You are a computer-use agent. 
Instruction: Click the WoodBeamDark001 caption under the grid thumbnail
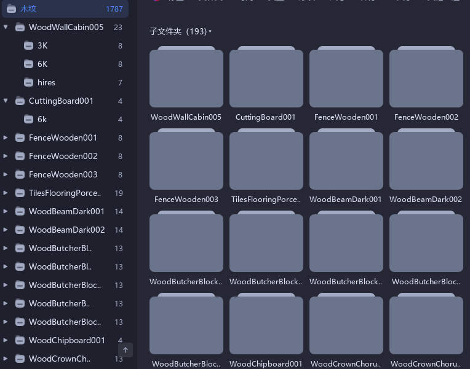[345, 200]
